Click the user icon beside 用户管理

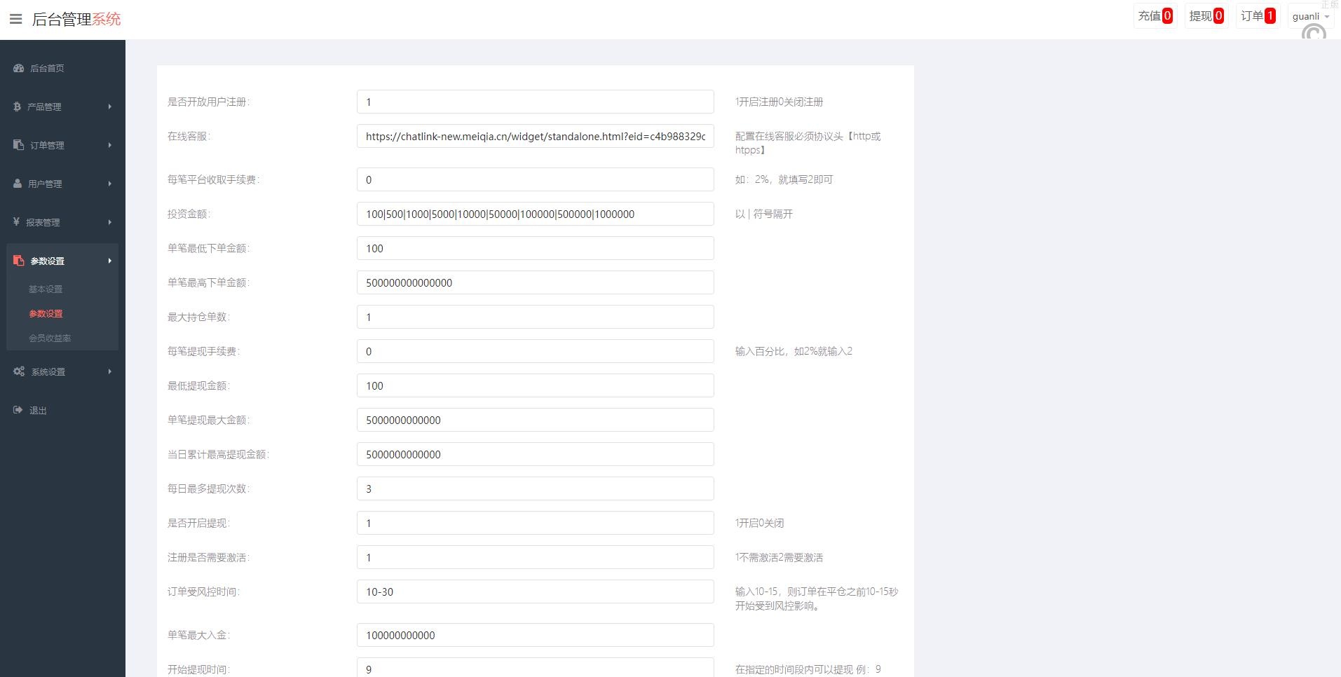point(18,184)
